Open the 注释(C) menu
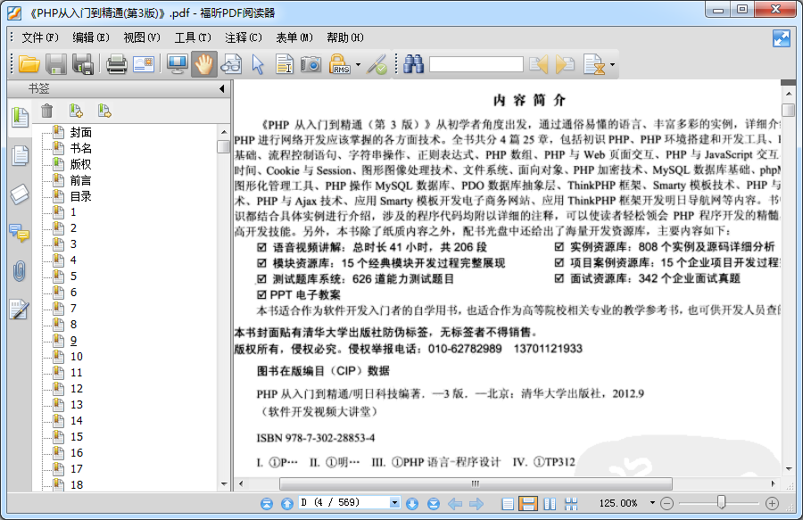This screenshot has width=803, height=520. pos(244,37)
